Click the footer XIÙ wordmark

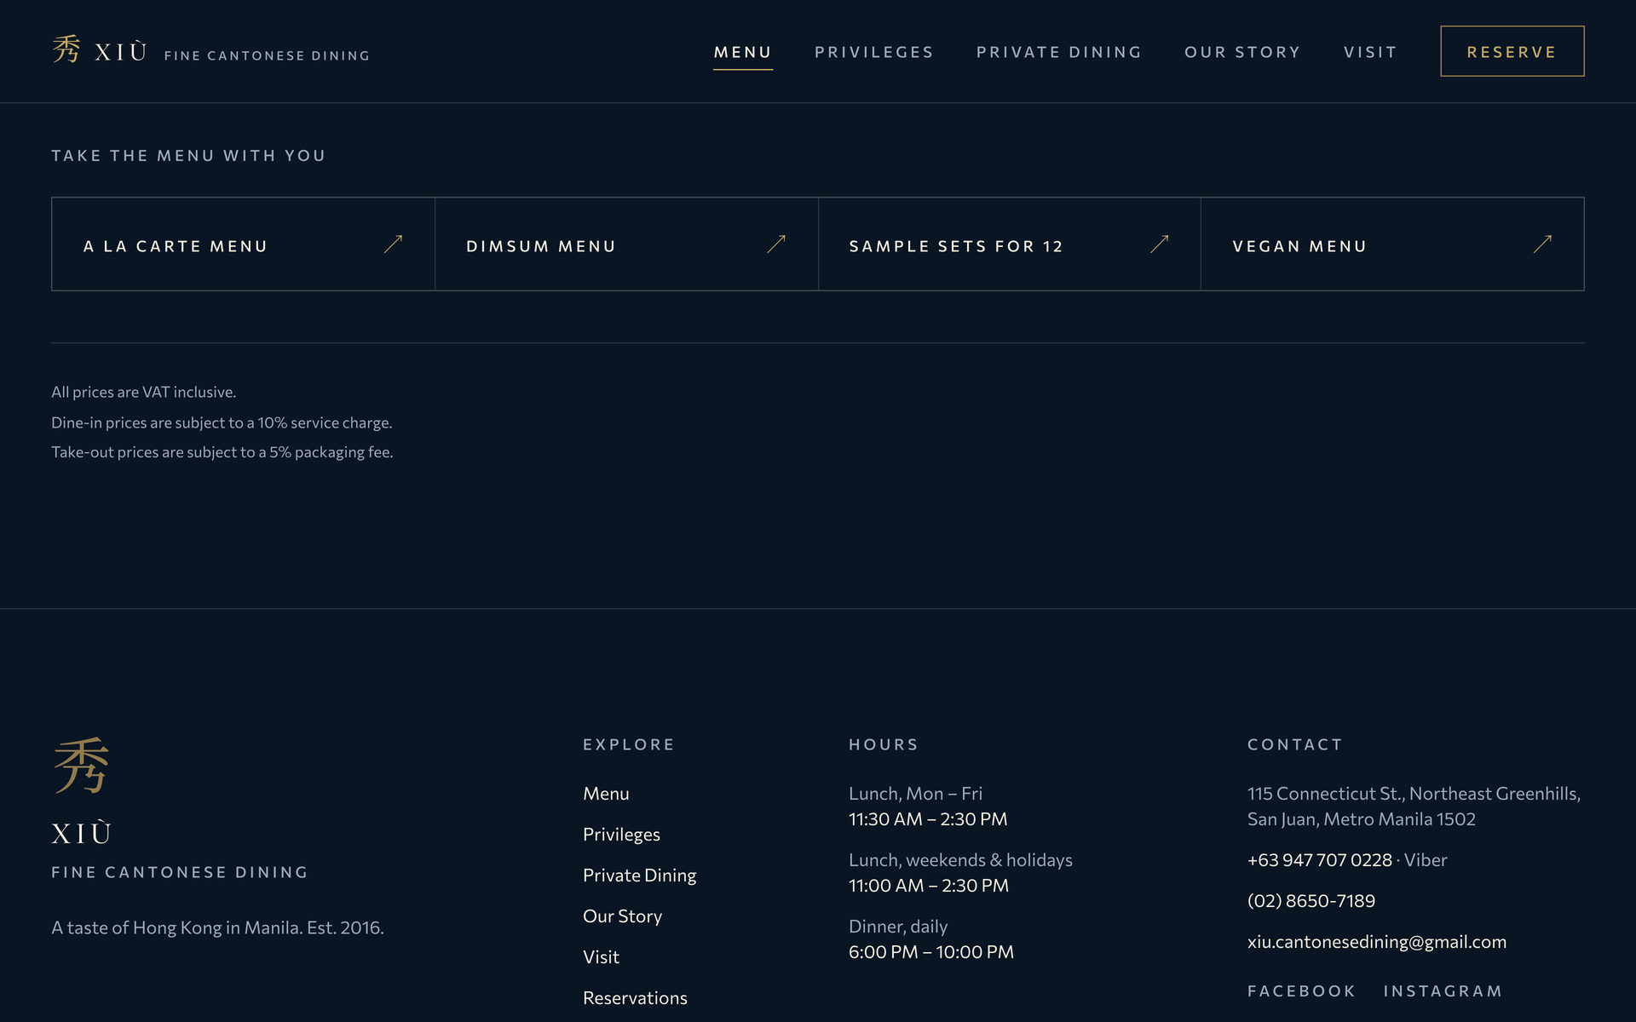point(81,833)
